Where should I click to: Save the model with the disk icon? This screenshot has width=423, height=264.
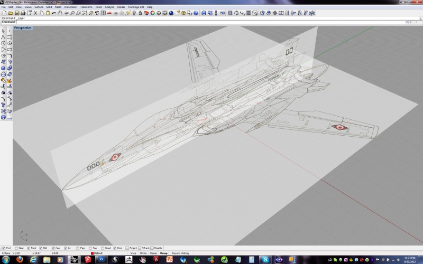tap(17, 13)
